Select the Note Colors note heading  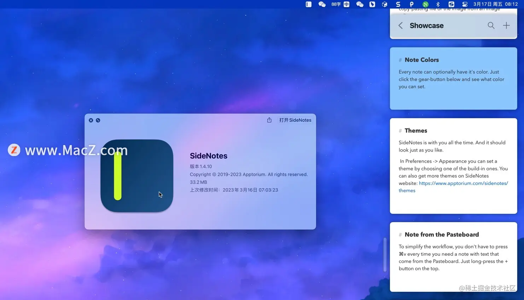(x=422, y=60)
